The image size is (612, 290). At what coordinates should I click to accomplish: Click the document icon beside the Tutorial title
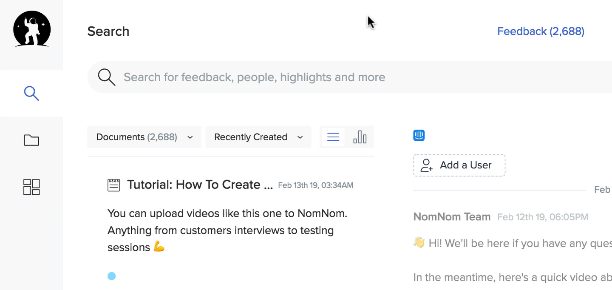pyautogui.click(x=113, y=185)
